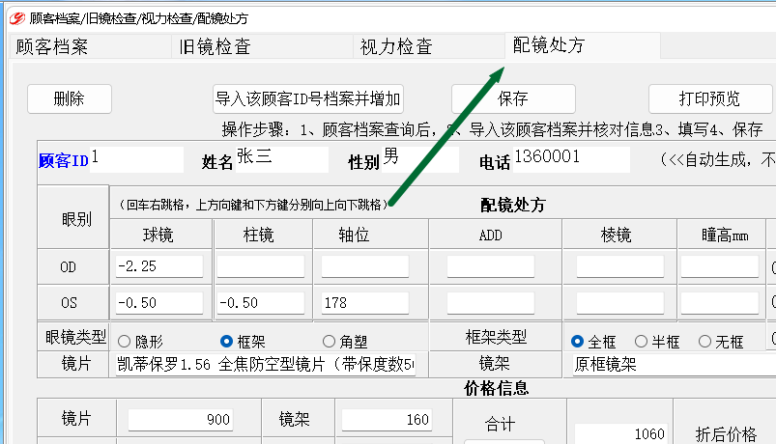The height and width of the screenshot is (444, 776).
Task: Click the empty OD 轴位 field
Action: click(x=365, y=266)
